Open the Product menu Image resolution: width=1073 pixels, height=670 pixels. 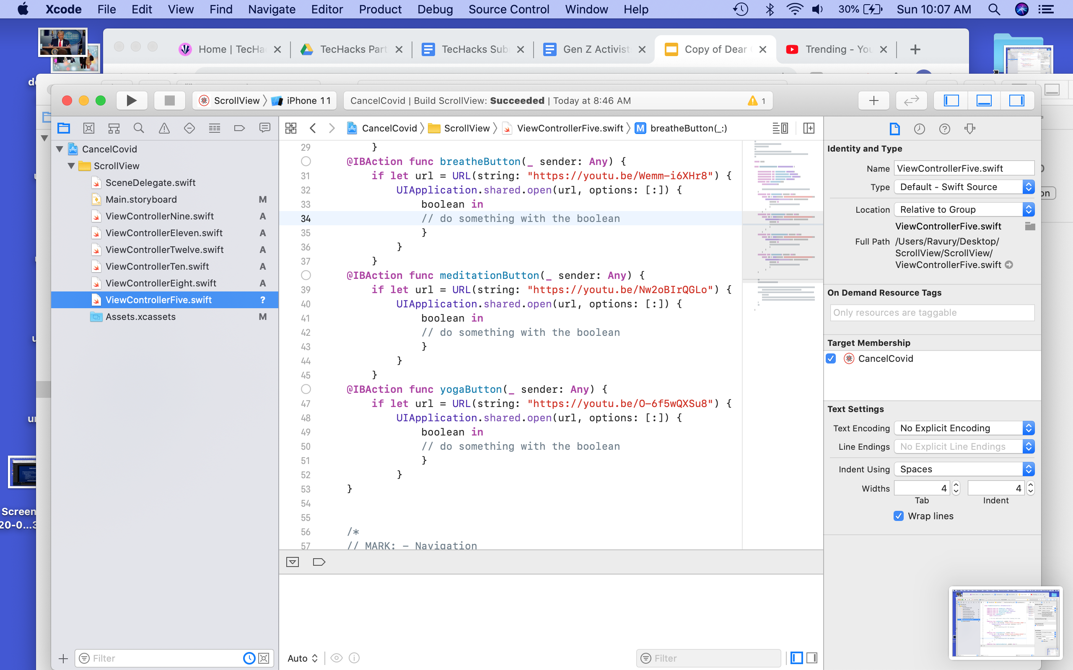coord(380,9)
